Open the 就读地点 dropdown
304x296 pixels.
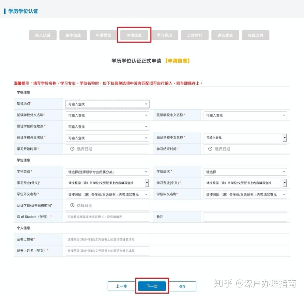click(x=107, y=104)
